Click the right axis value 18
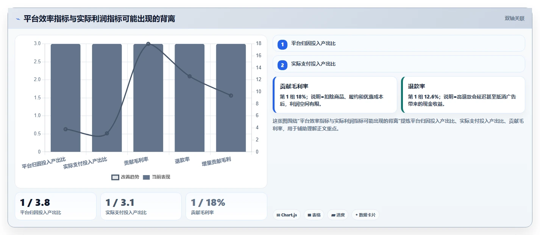Image resolution: width=540 pixels, height=235 pixels. click(259, 44)
